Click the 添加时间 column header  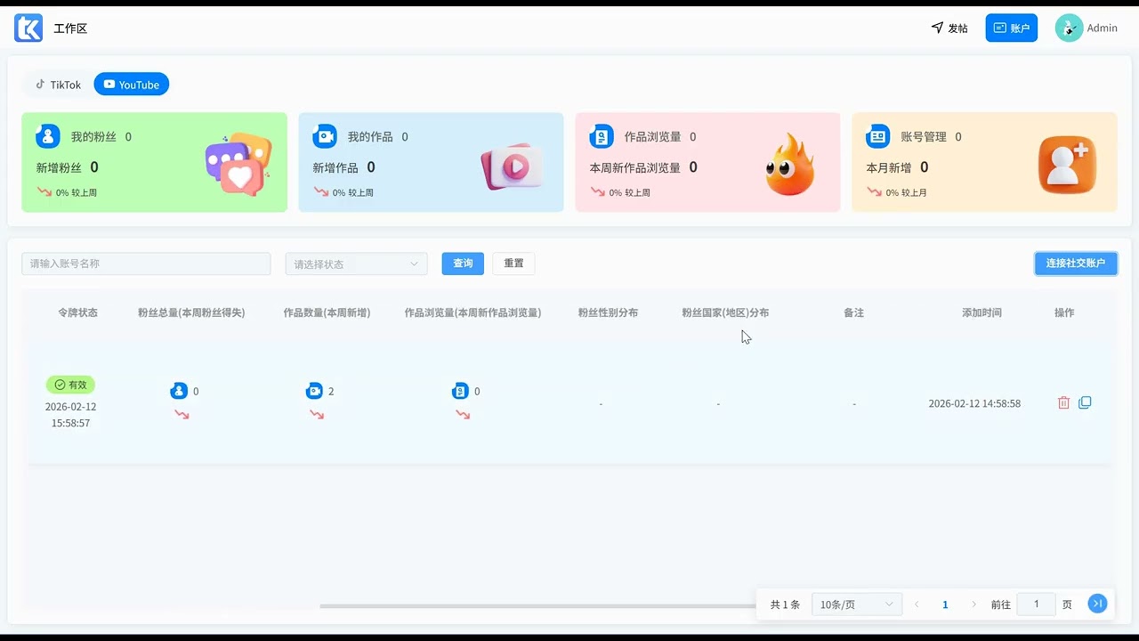pyautogui.click(x=981, y=312)
